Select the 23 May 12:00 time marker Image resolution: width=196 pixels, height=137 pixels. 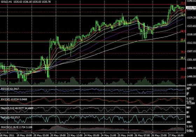75,136
